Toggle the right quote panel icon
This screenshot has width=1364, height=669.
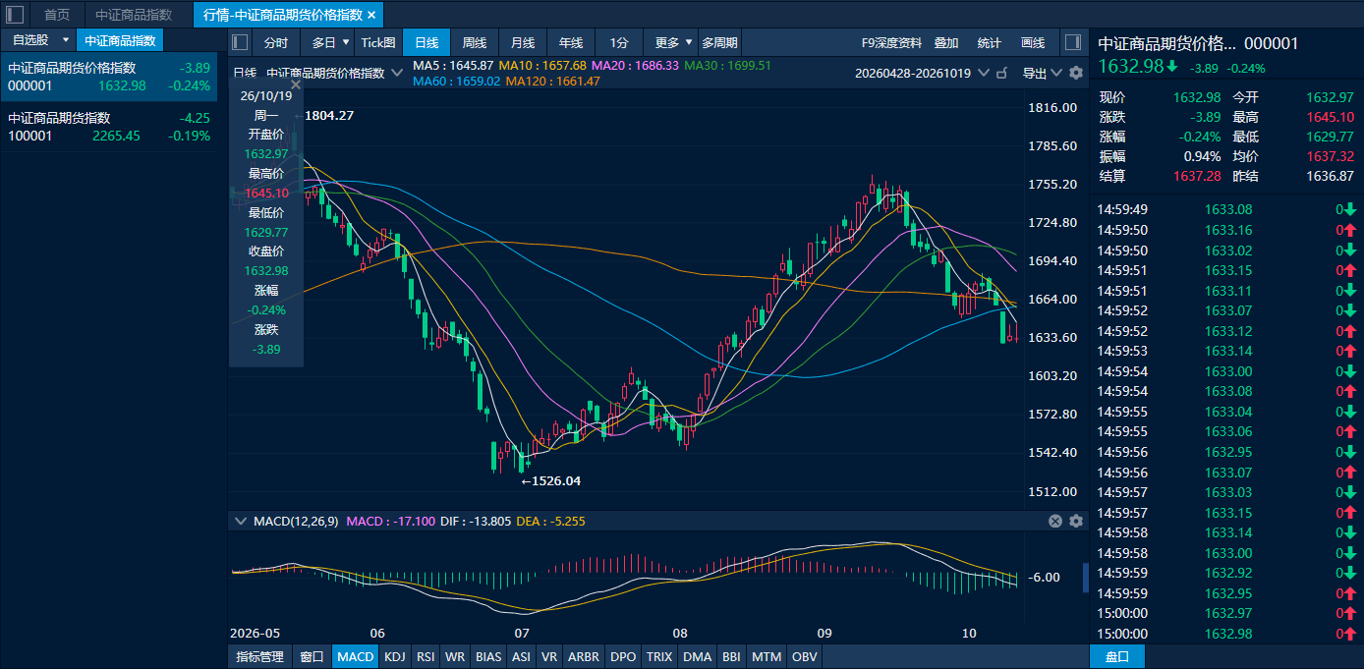coord(1073,42)
